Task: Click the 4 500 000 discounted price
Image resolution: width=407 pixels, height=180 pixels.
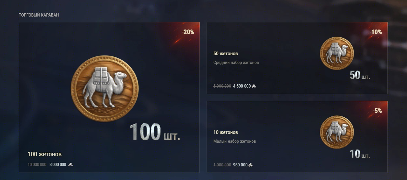Action: [x=242, y=86]
